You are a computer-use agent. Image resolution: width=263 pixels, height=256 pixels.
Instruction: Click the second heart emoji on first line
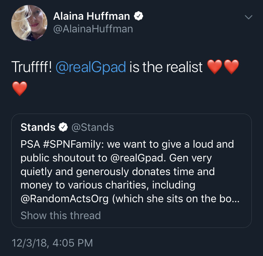231,67
